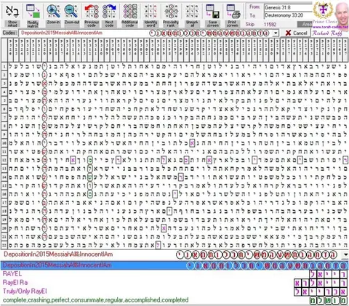Image resolution: width=349 pixels, height=306 pixels.
Task: Click the Zoom-in magnifier icon
Action: point(54,12)
